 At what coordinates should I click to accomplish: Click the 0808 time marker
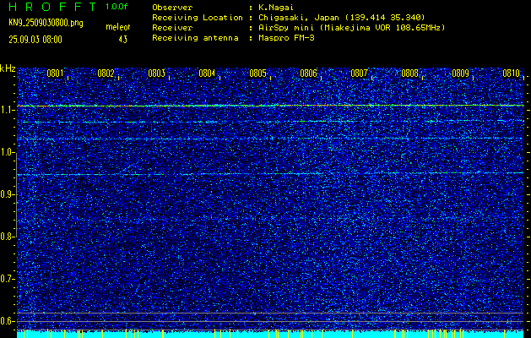click(409, 74)
